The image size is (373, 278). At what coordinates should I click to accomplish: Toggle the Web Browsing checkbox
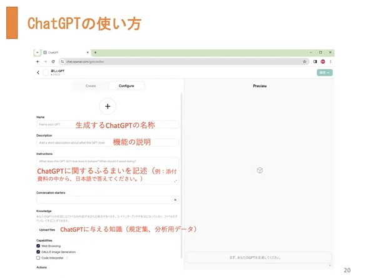pyautogui.click(x=38, y=246)
